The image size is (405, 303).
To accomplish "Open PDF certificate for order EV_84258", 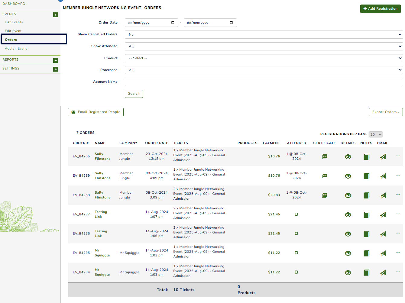I will (x=324, y=195).
